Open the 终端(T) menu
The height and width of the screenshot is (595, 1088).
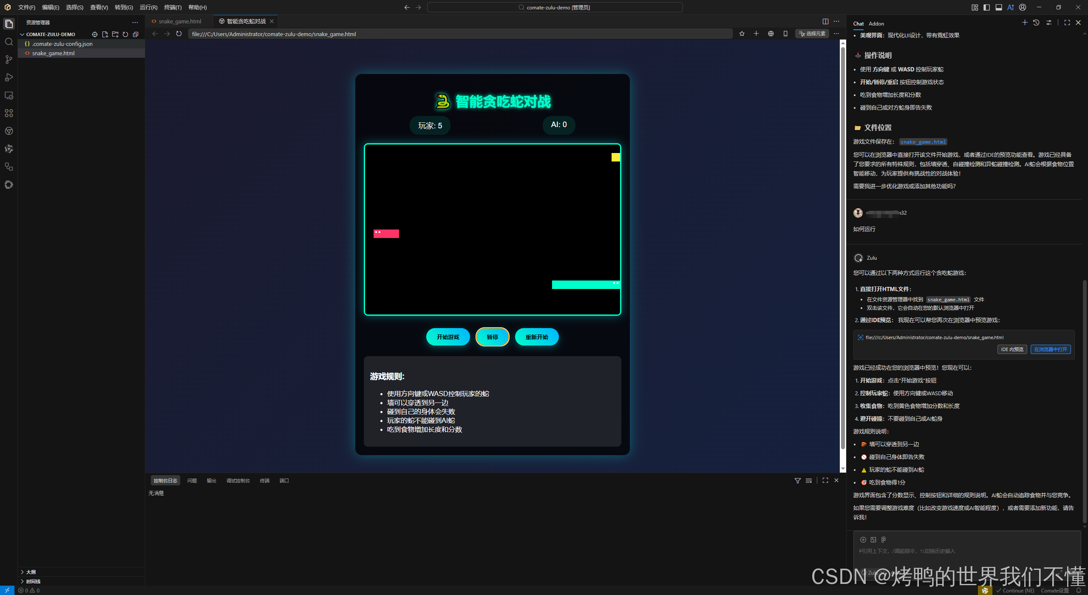[x=173, y=7]
